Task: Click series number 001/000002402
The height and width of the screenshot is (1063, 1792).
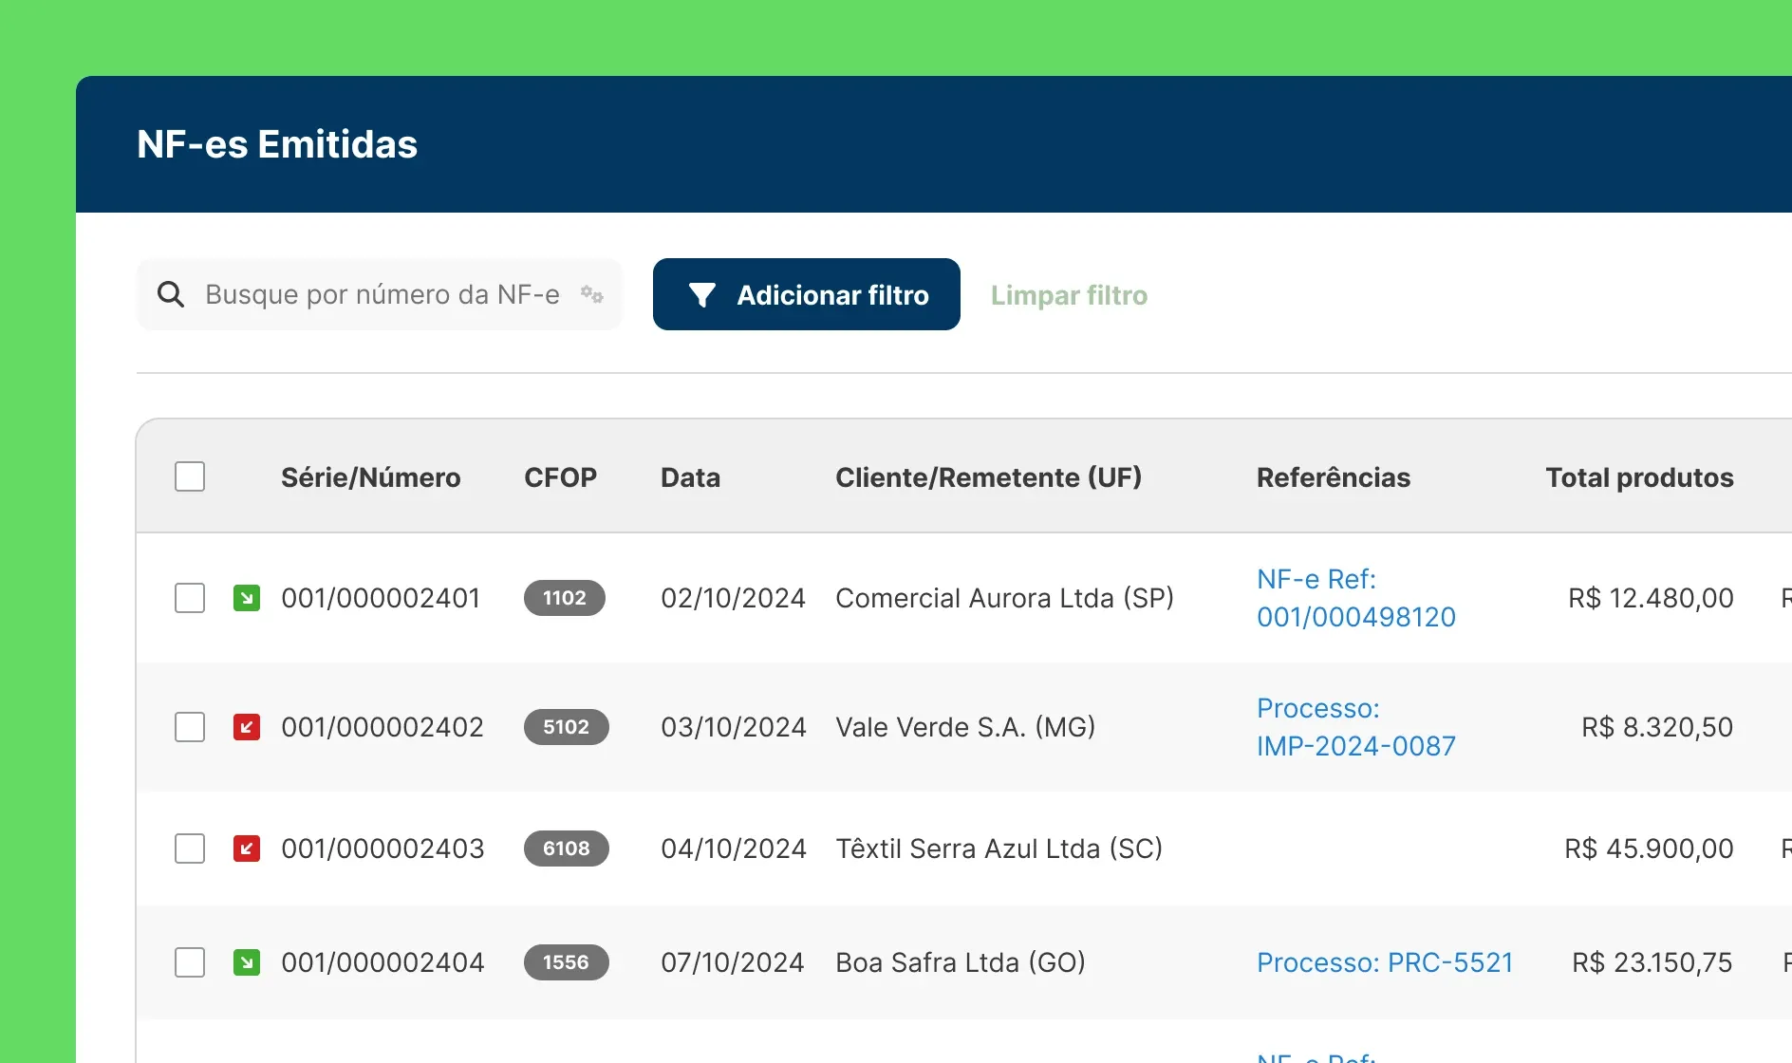Action: click(x=383, y=727)
